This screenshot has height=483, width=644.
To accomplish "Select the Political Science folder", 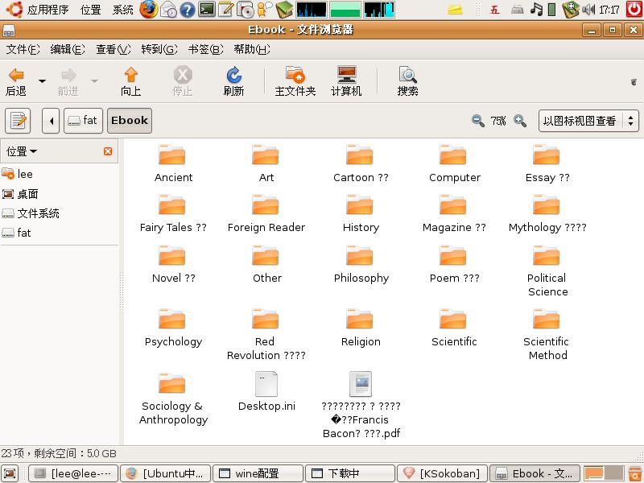I will coord(547,271).
